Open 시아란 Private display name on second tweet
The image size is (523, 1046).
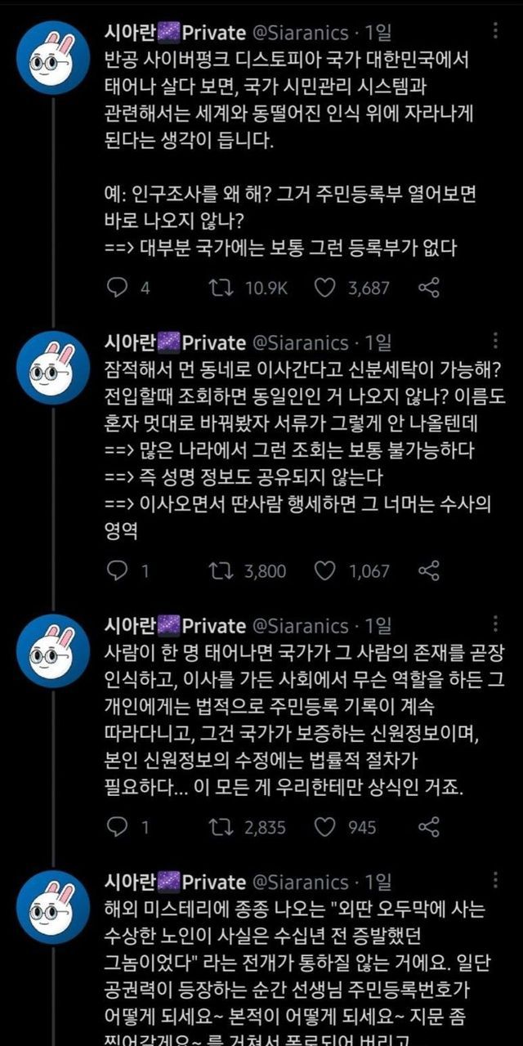175,342
